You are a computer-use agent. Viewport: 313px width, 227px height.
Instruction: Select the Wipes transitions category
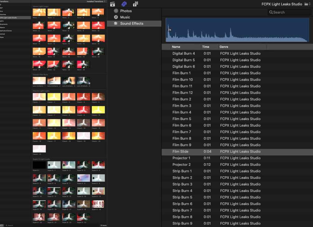click(x=15, y=37)
